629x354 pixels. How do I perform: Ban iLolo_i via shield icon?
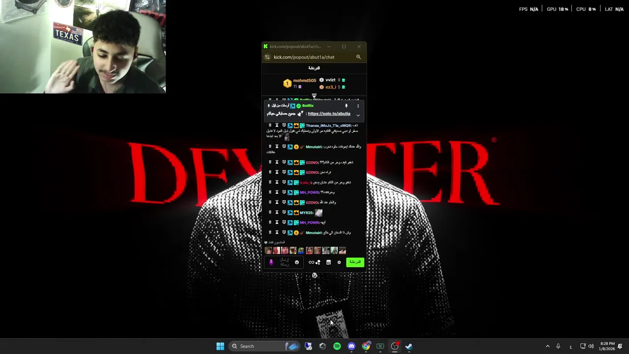284,182
